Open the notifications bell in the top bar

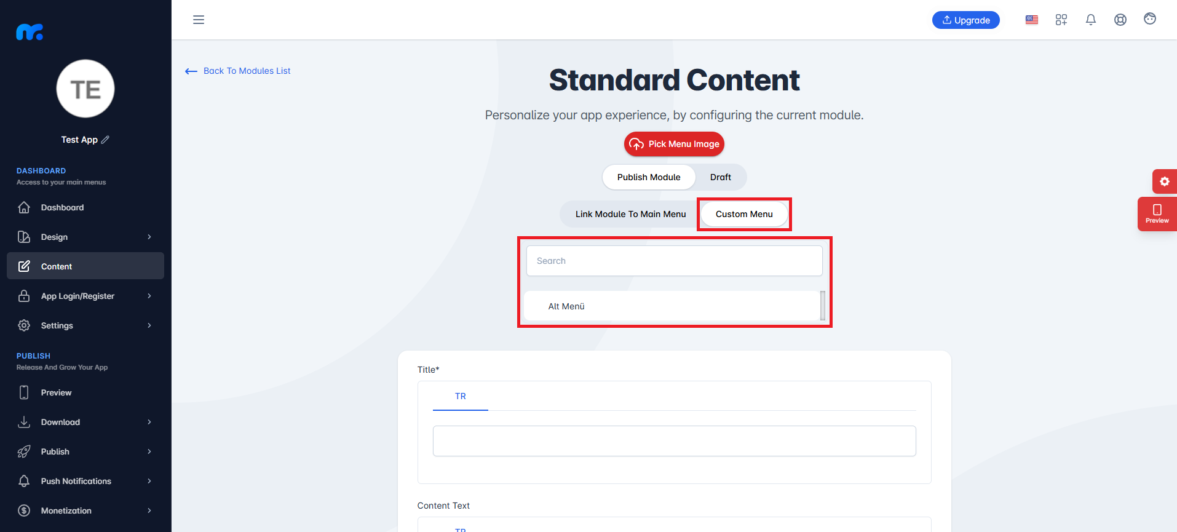click(1091, 20)
